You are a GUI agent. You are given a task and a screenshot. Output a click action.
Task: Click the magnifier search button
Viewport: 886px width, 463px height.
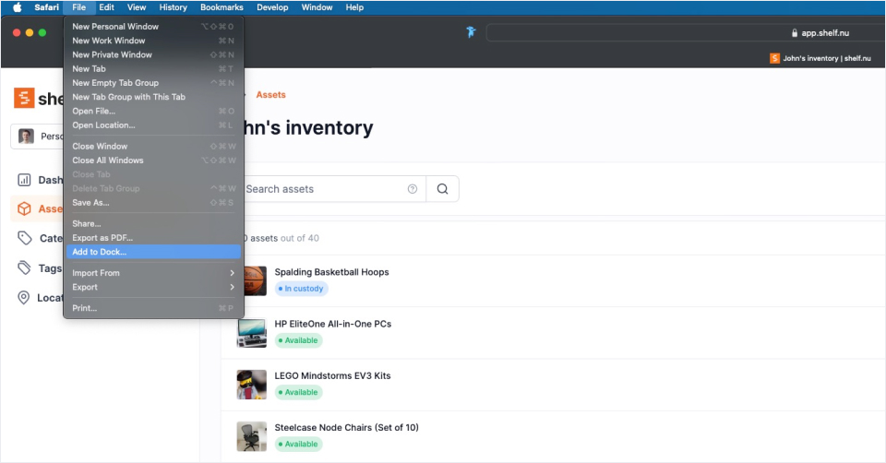[x=442, y=189]
